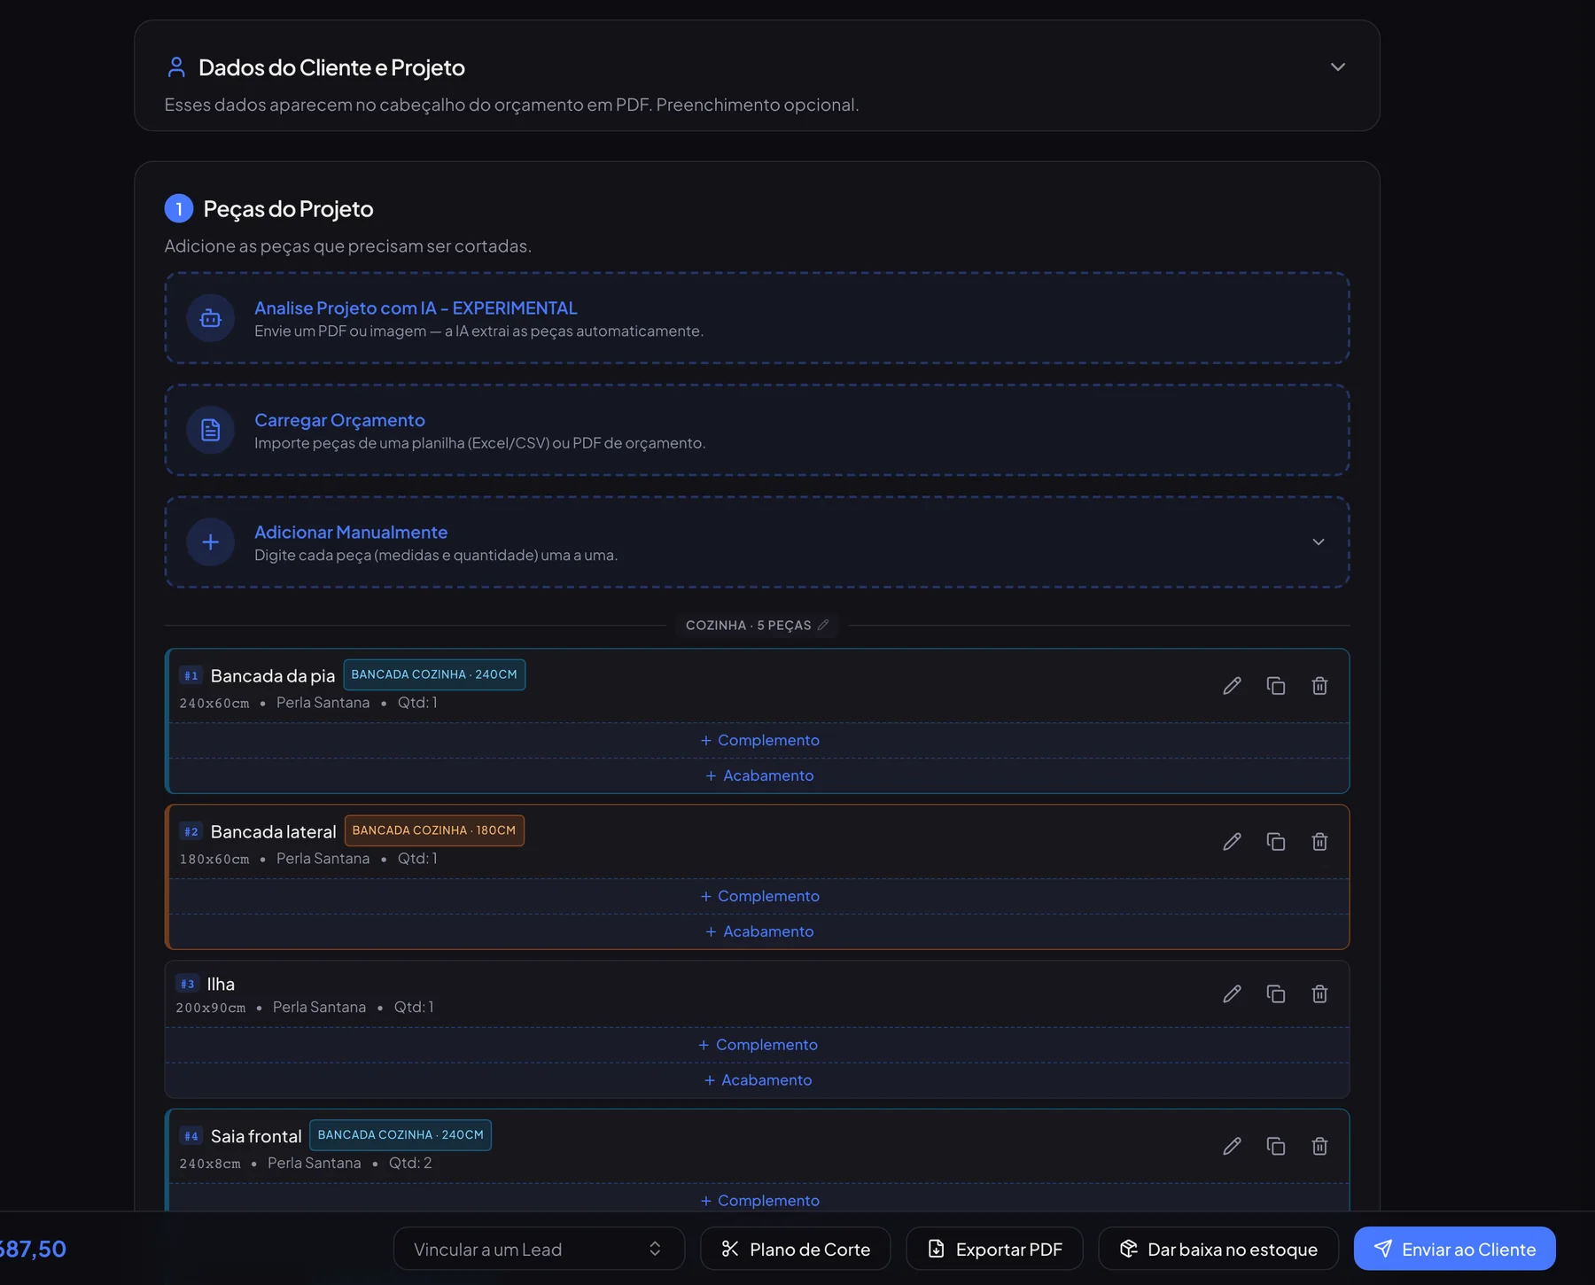Open the Vincular a um Lead dropdown

[x=539, y=1249]
